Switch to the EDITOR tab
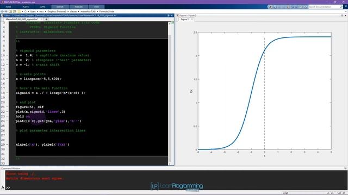 pos(60,7)
